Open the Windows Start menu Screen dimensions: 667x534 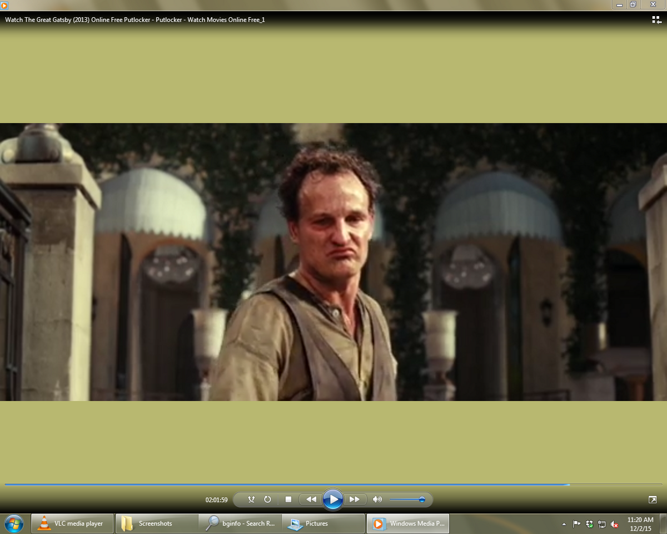[x=13, y=523]
